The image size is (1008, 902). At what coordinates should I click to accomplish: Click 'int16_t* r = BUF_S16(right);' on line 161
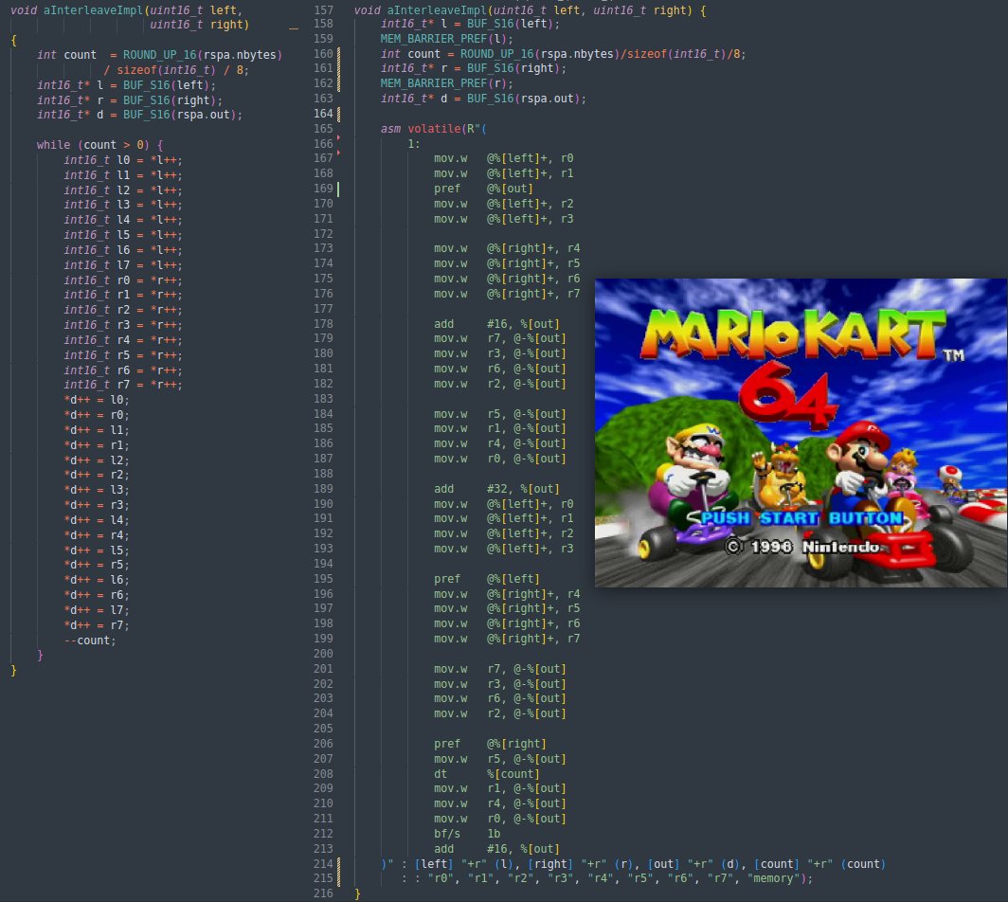(x=473, y=68)
